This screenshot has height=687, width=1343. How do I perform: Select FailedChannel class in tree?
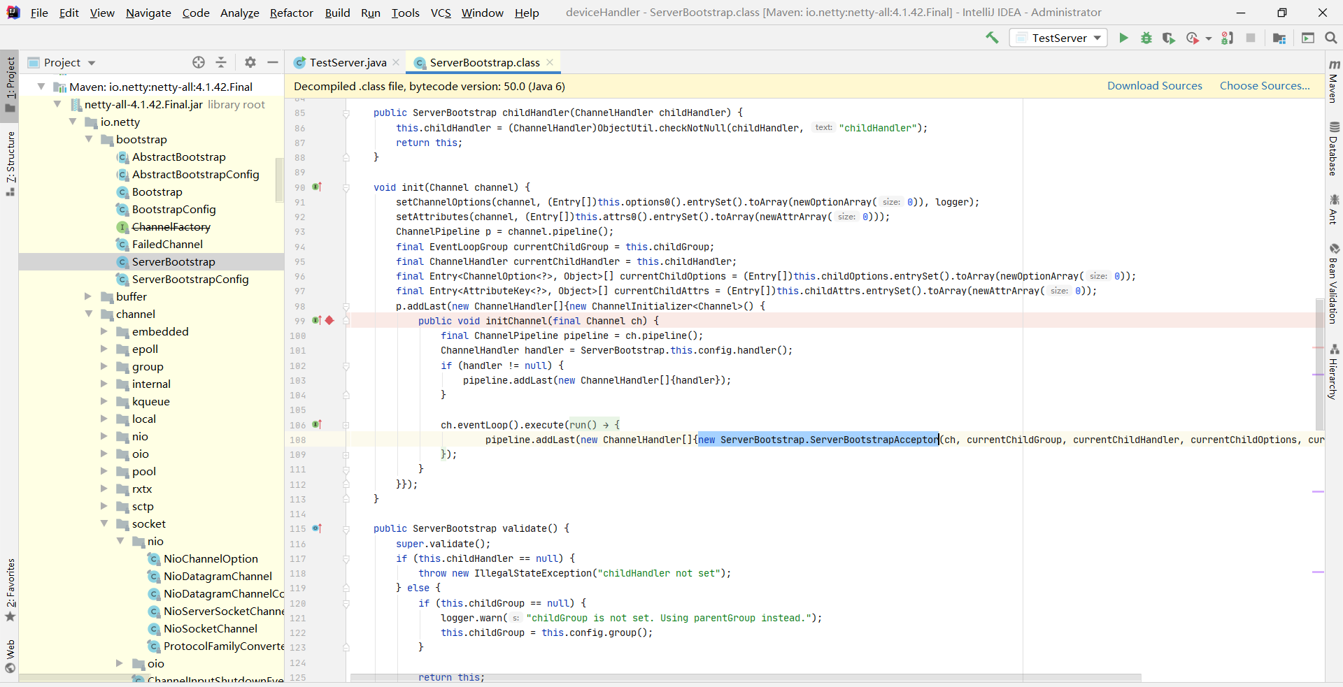tap(168, 244)
